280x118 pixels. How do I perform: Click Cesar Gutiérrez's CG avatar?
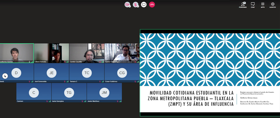coord(122,73)
